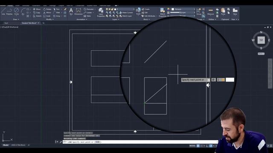
Task: Open the Trim flyout arrow
Action: pyautogui.click(x=61, y=9)
